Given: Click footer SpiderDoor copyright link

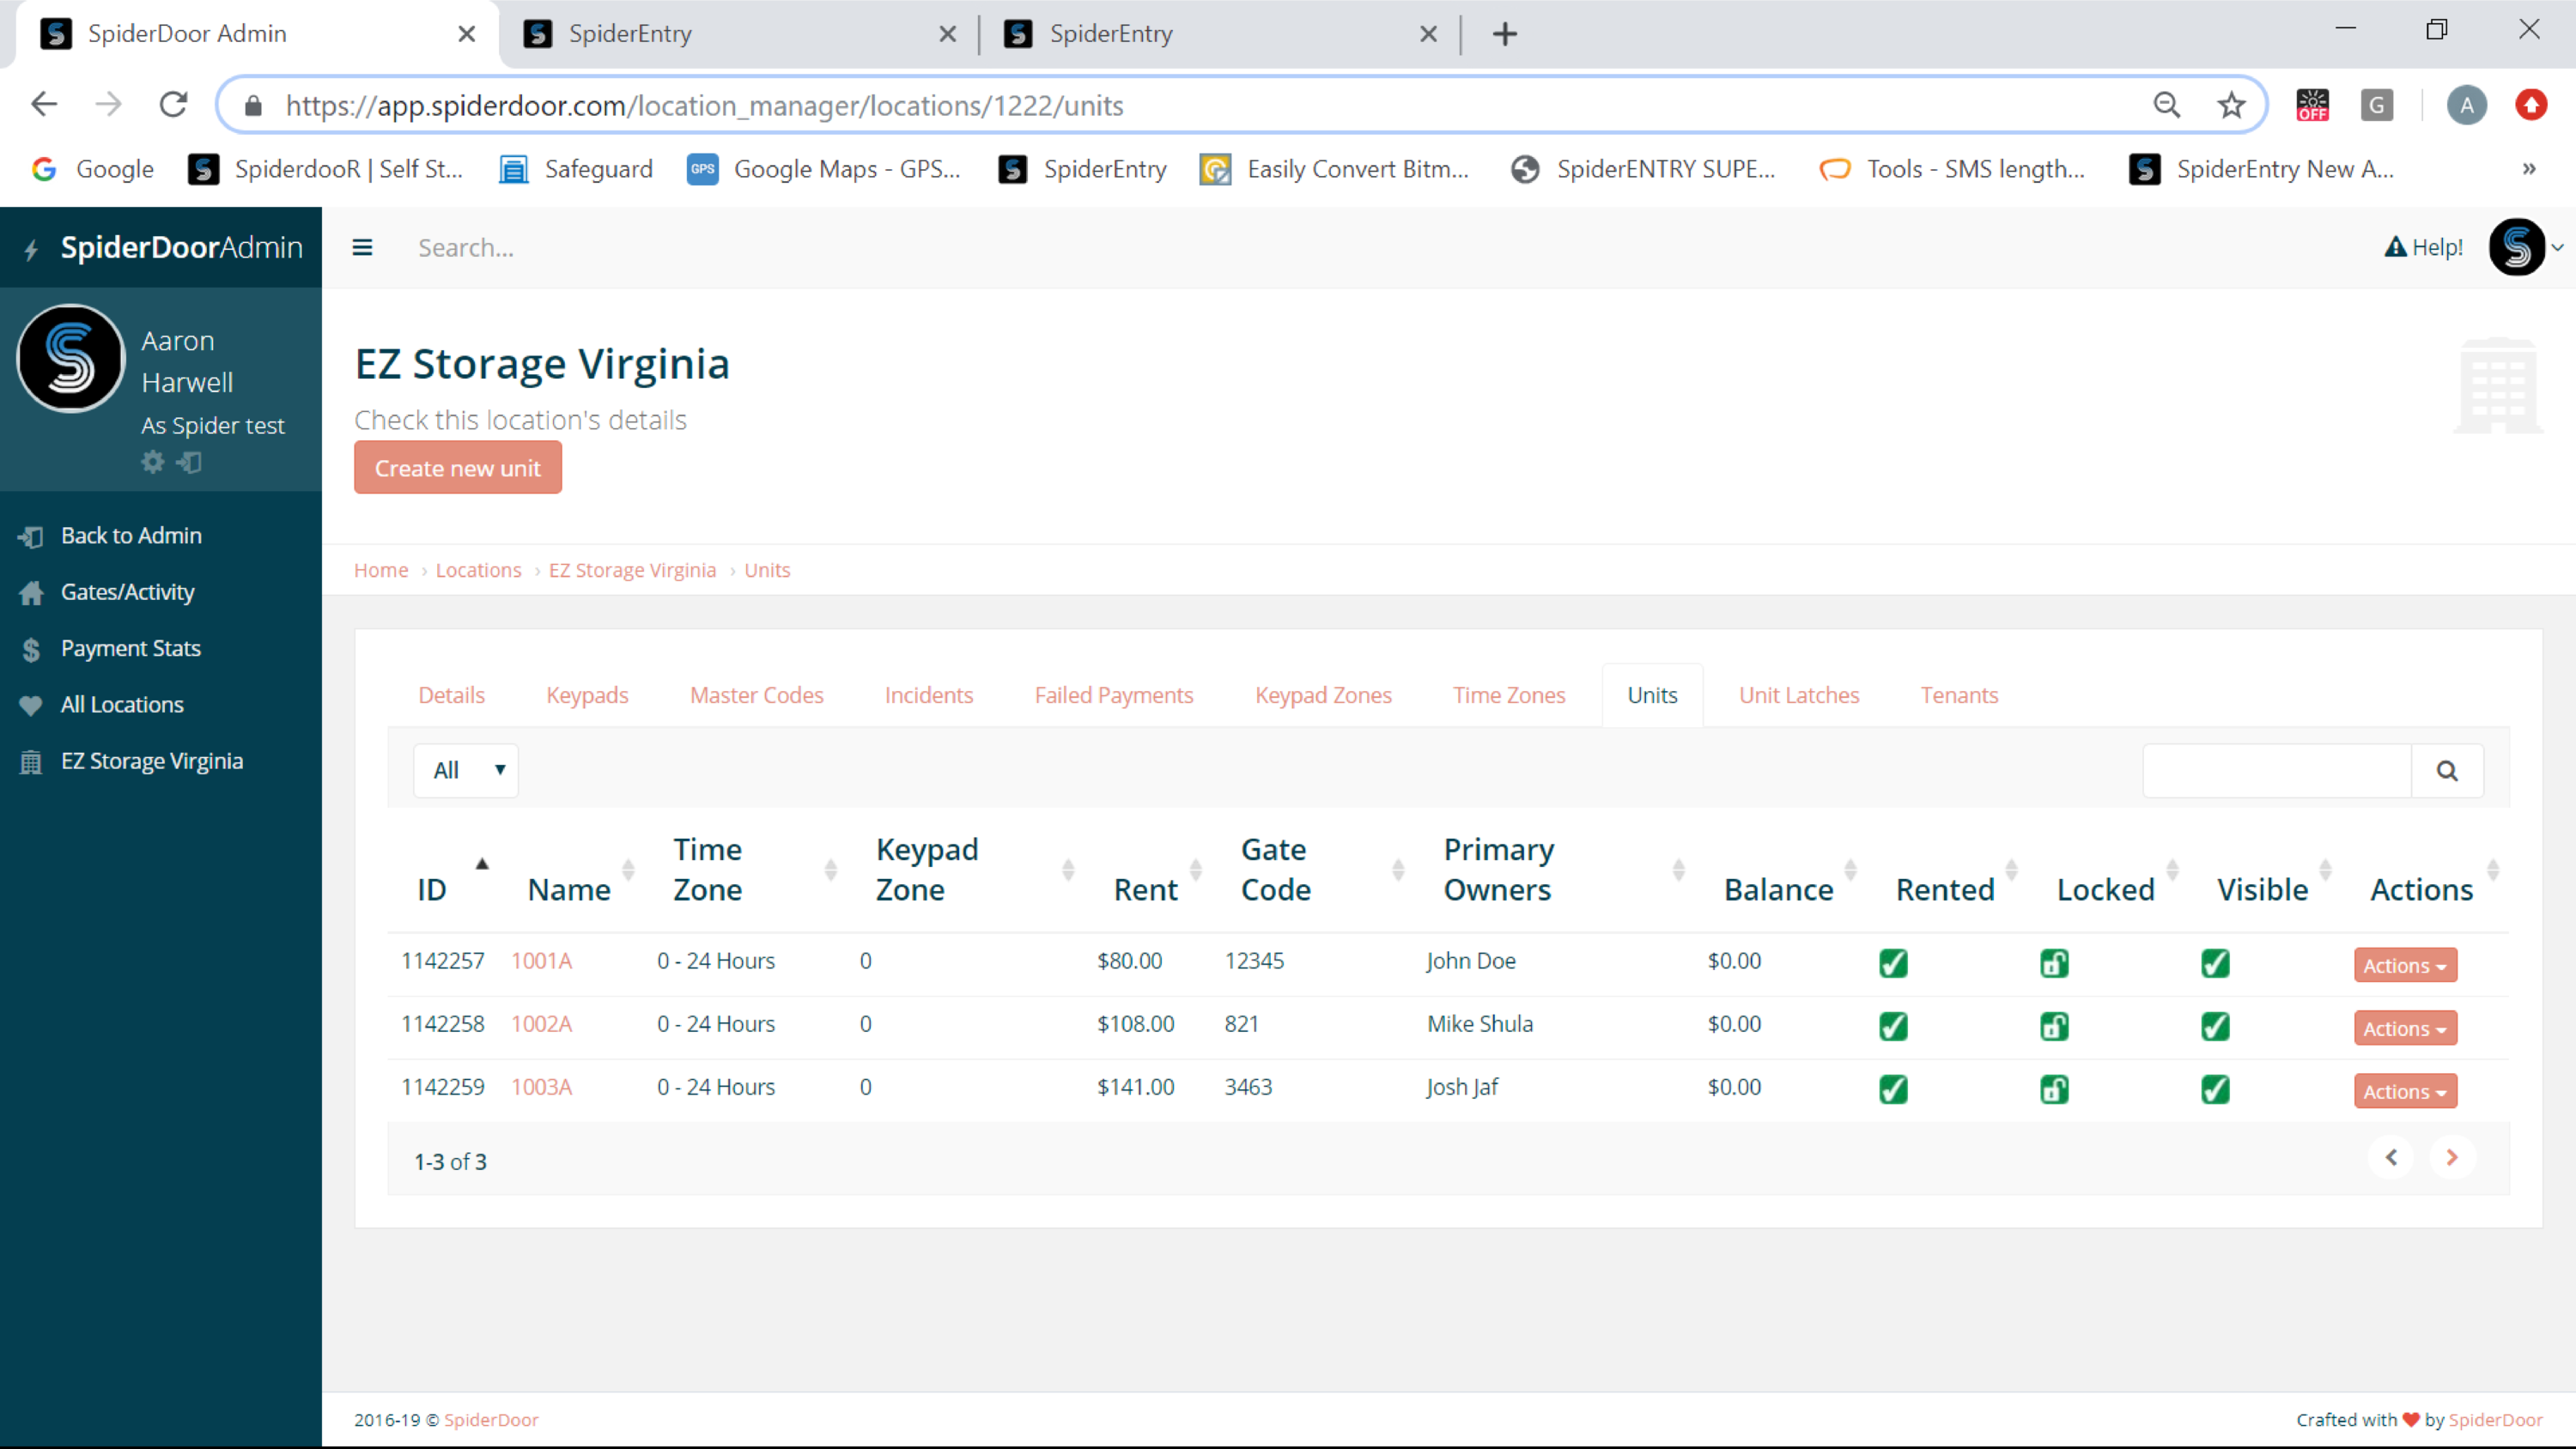Looking at the screenshot, I should [x=491, y=1420].
